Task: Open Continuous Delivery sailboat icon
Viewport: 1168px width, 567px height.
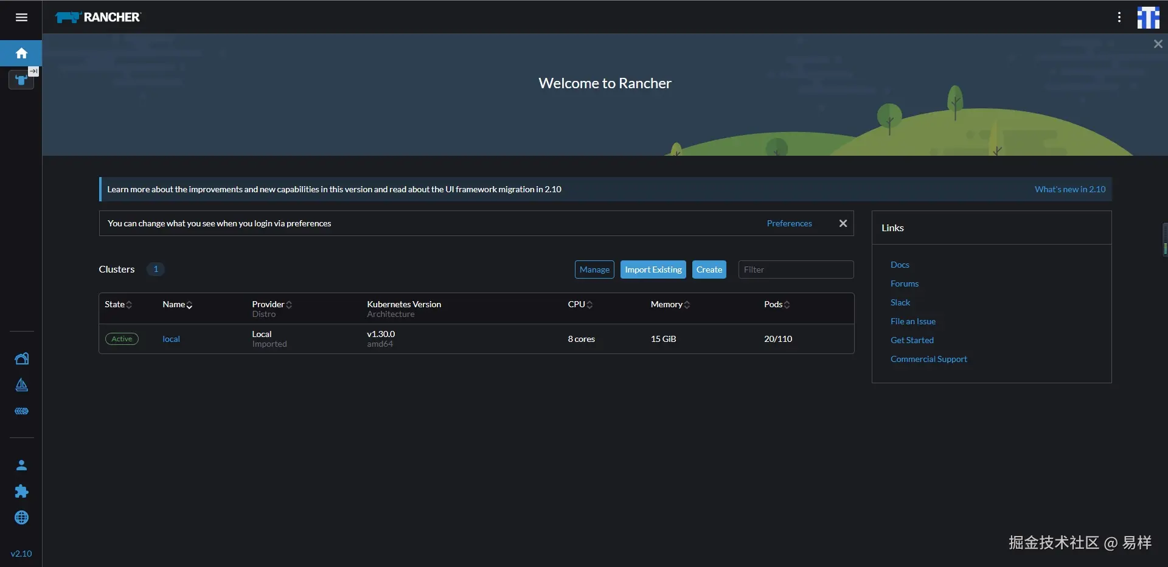Action: [21, 385]
